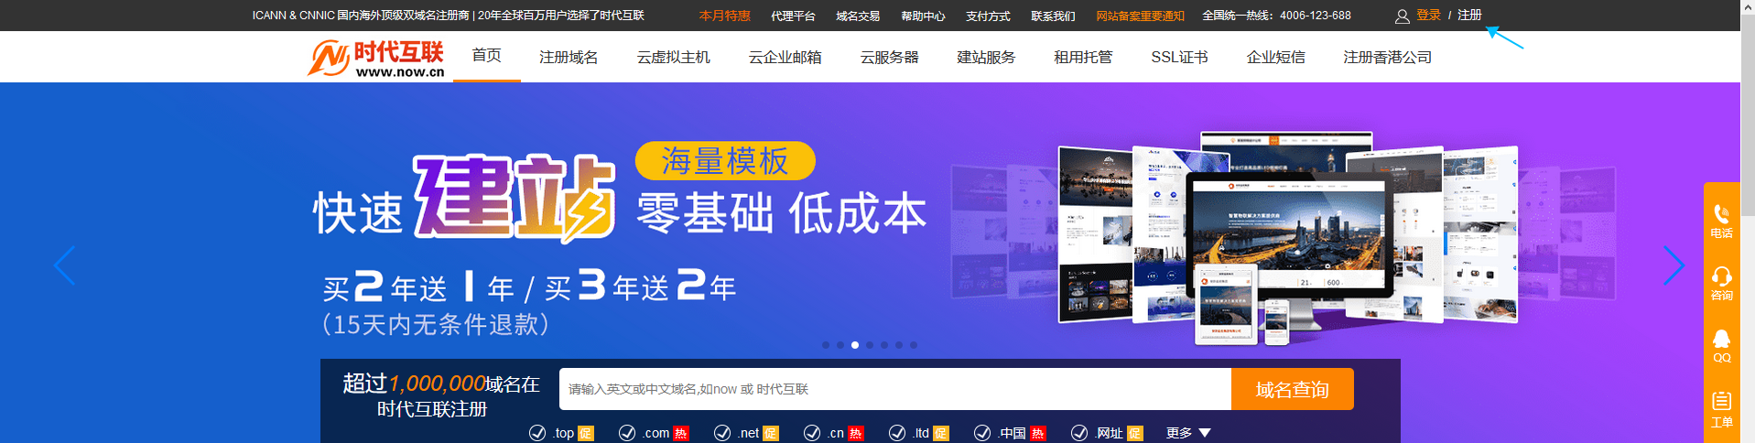The width and height of the screenshot is (1755, 443).
Task: Open the 联系我们 link
Action: pyautogui.click(x=1053, y=16)
